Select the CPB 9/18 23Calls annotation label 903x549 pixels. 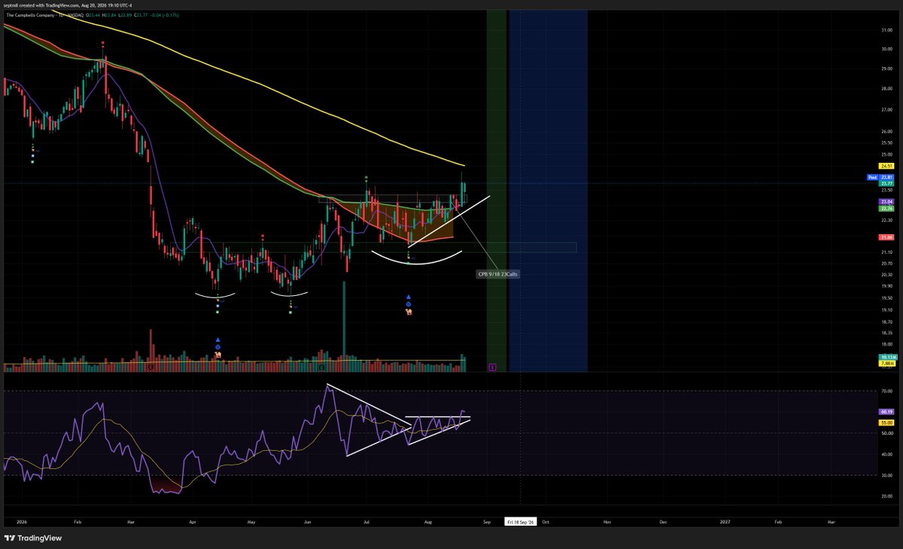coord(498,275)
